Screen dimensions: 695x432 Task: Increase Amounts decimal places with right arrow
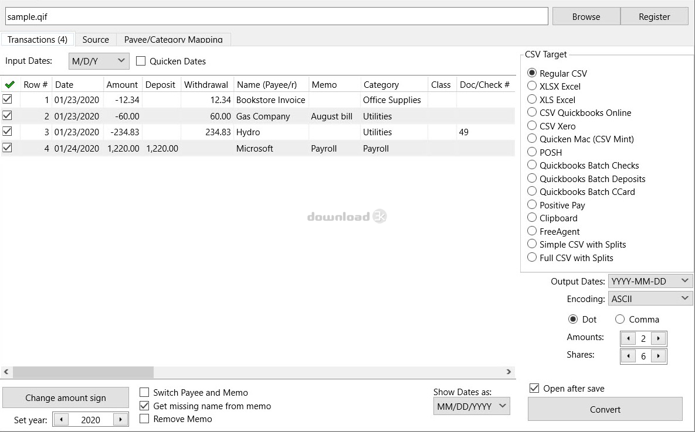[659, 339]
